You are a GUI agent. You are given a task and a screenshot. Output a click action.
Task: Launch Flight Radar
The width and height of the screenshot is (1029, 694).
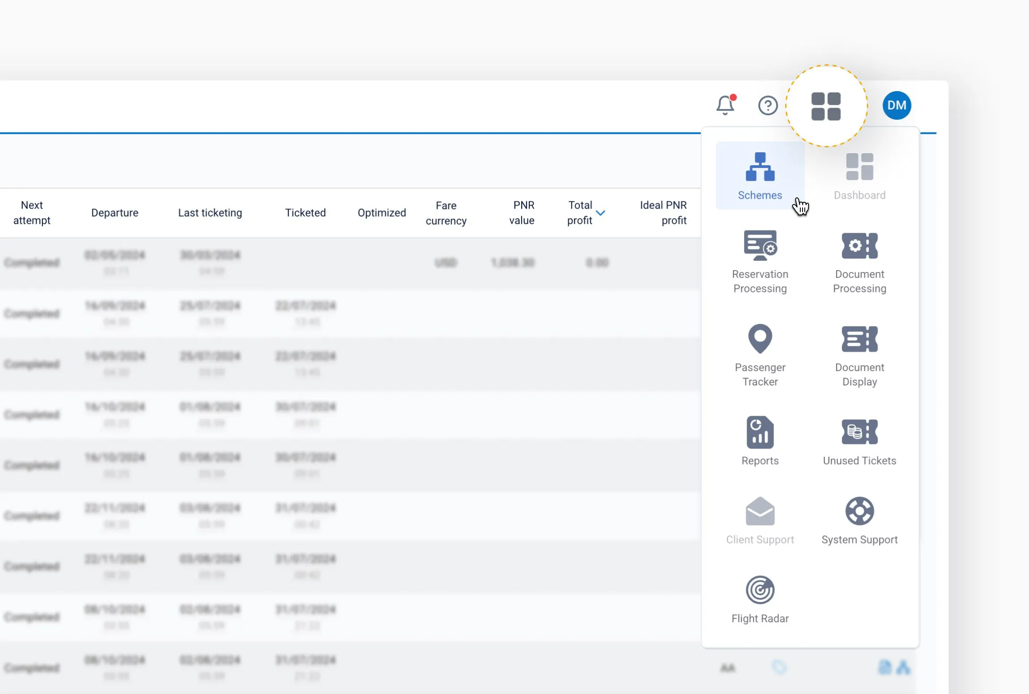760,599
